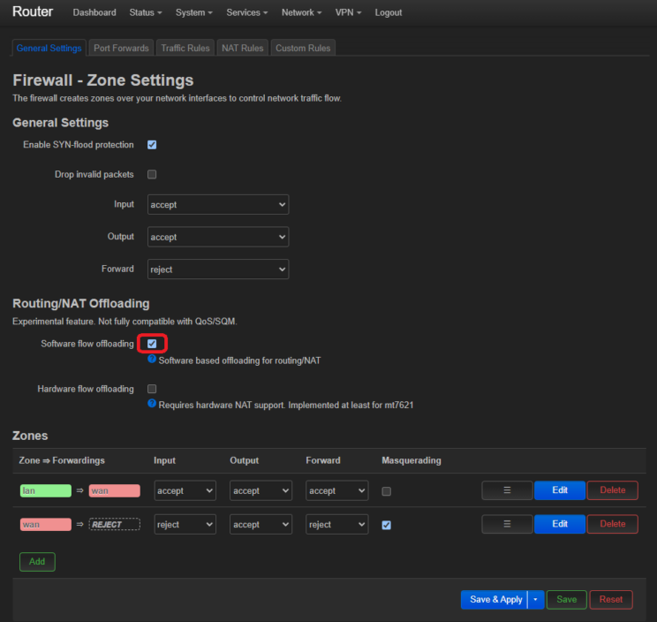Screen dimensions: 657x622
Task: Disable Software flow offloading checkbox
Action: click(152, 344)
